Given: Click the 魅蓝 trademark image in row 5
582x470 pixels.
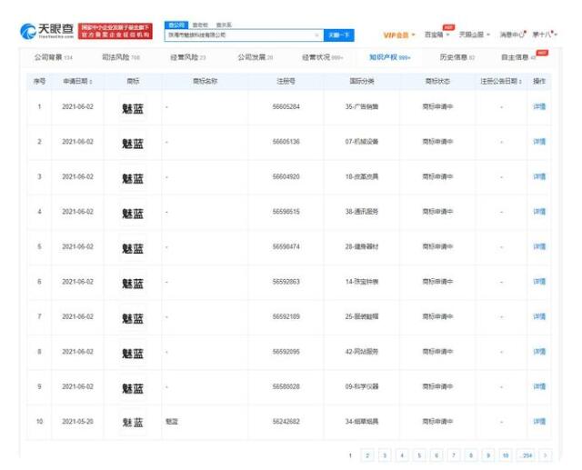Looking at the screenshot, I should coord(133,248).
